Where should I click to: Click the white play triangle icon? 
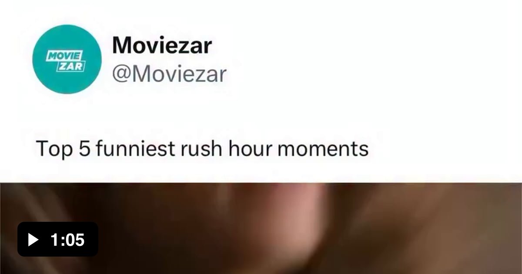33,240
